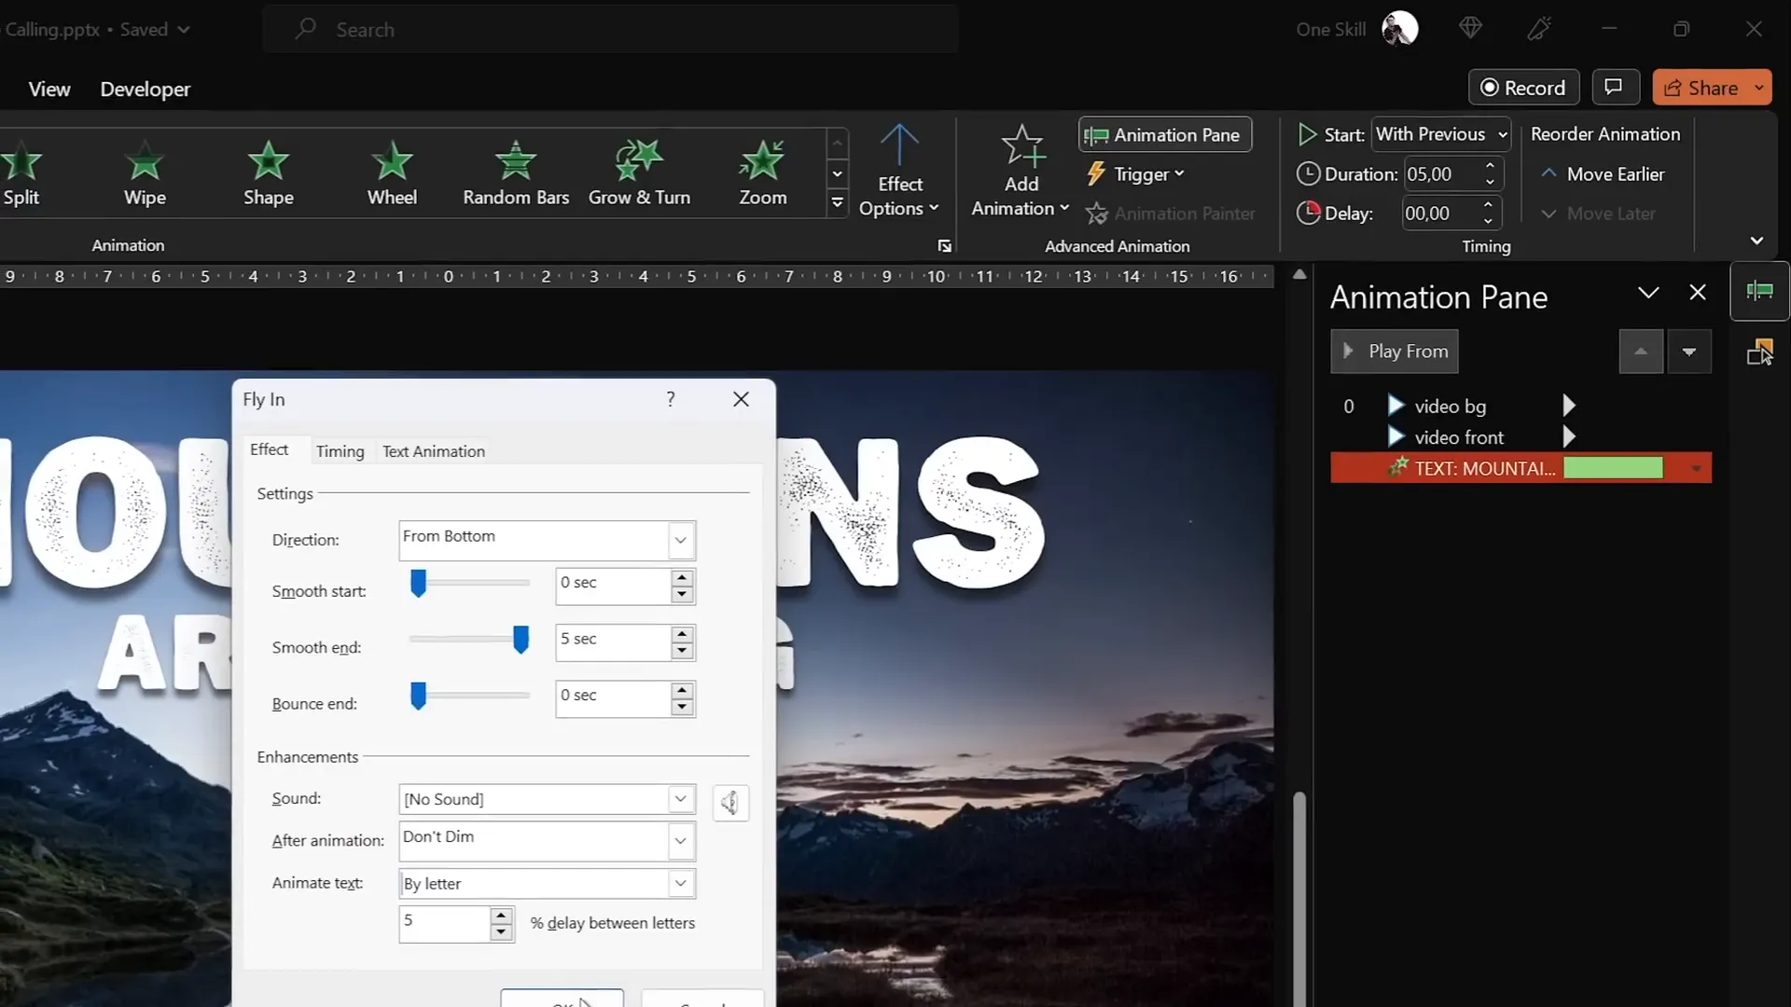The height and width of the screenshot is (1007, 1791).
Task: Open Animation Pane options chevron
Action: click(1648, 293)
